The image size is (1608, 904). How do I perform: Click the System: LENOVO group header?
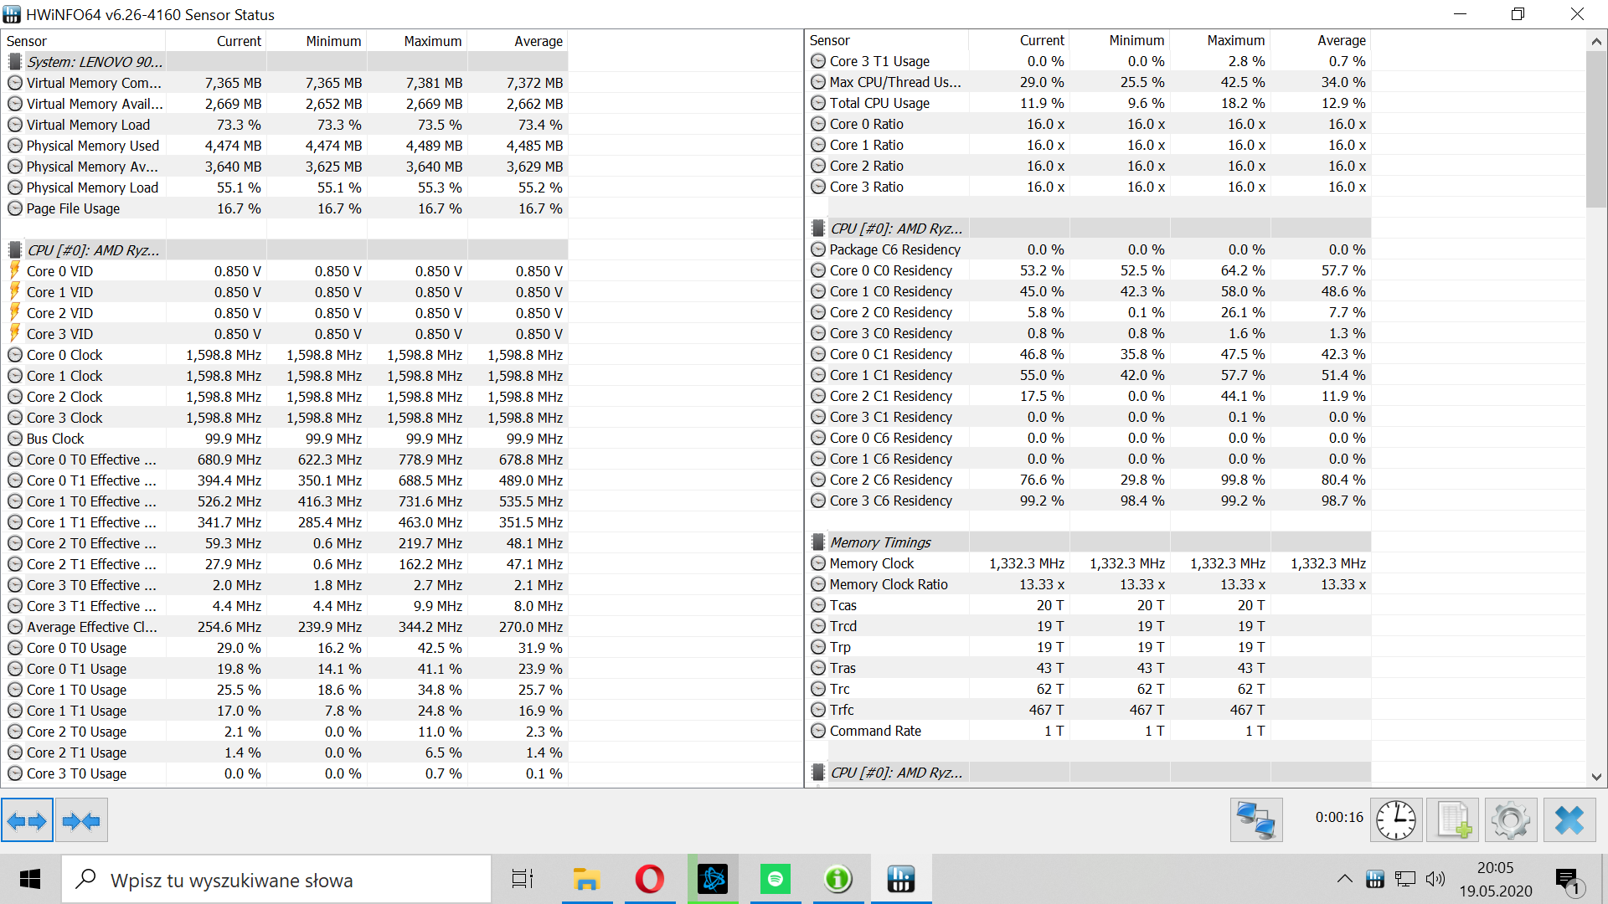pyautogui.click(x=285, y=62)
